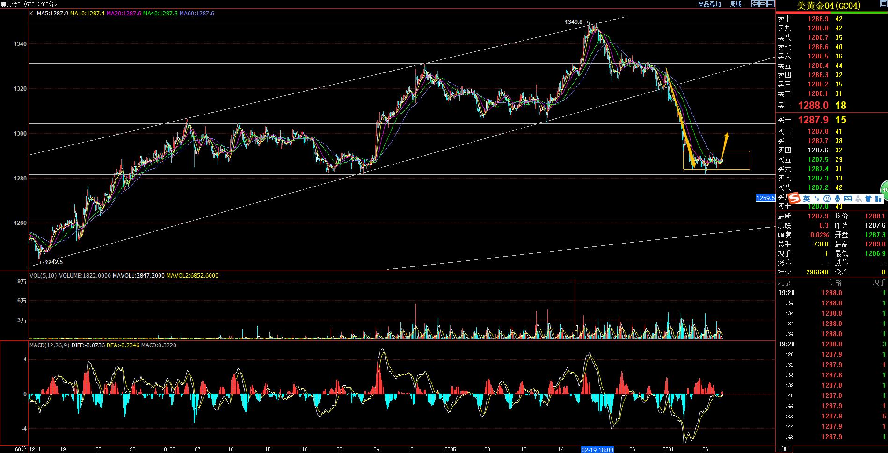Viewport: 888px width, 453px height.
Task: Open the 周期 period link
Action: click(736, 4)
